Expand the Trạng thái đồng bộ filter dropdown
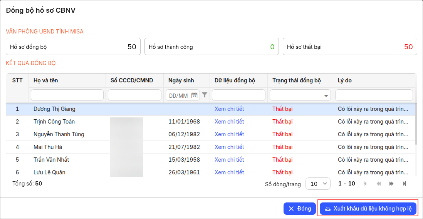 click(x=326, y=95)
